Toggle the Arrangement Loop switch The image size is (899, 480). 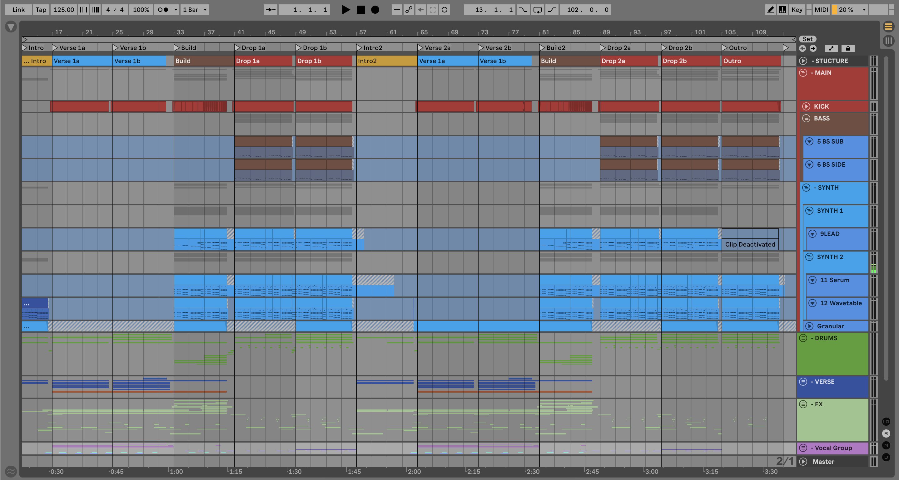[538, 10]
